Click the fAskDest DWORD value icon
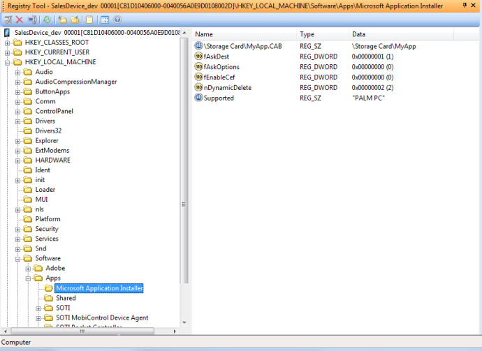482x351 pixels. [x=198, y=57]
